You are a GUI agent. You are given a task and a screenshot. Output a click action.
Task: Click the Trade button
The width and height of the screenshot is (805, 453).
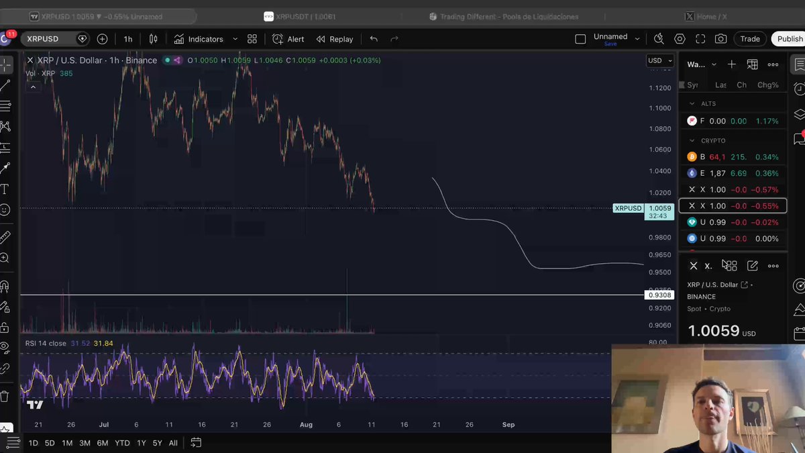750,39
